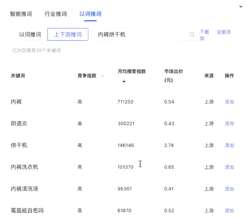
Task: Select the 以词推词 sub-mode toggle
Action: (30, 35)
